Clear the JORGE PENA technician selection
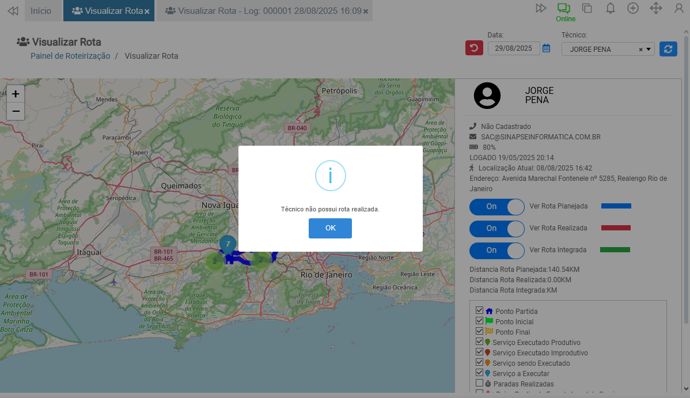The image size is (690, 398). (640, 50)
